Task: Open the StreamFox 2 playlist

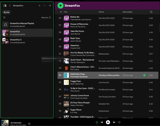Action: click(x=27, y=41)
